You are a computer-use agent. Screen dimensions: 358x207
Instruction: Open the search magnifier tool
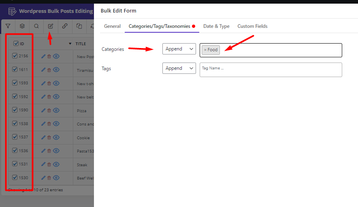(36, 26)
